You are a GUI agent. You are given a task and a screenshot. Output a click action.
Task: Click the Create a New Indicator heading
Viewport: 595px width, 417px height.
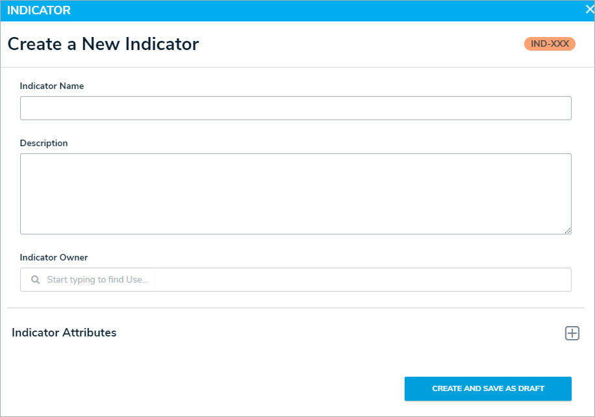click(103, 44)
